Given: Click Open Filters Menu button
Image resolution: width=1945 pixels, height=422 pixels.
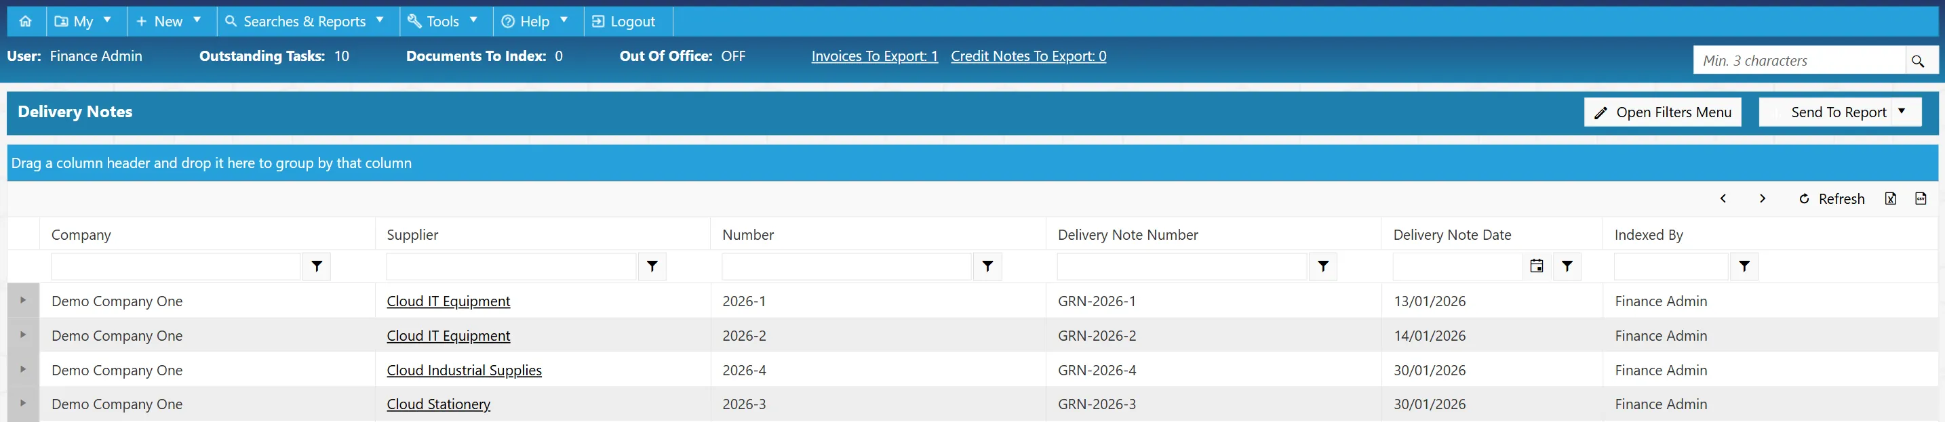Looking at the screenshot, I should (1663, 112).
